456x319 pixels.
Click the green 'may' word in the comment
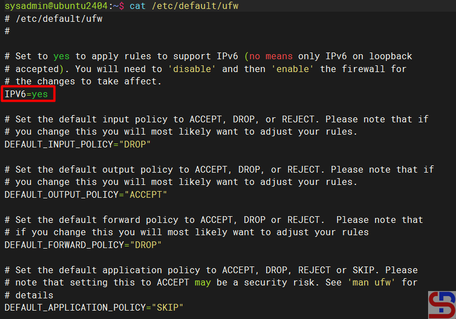[x=203, y=283]
